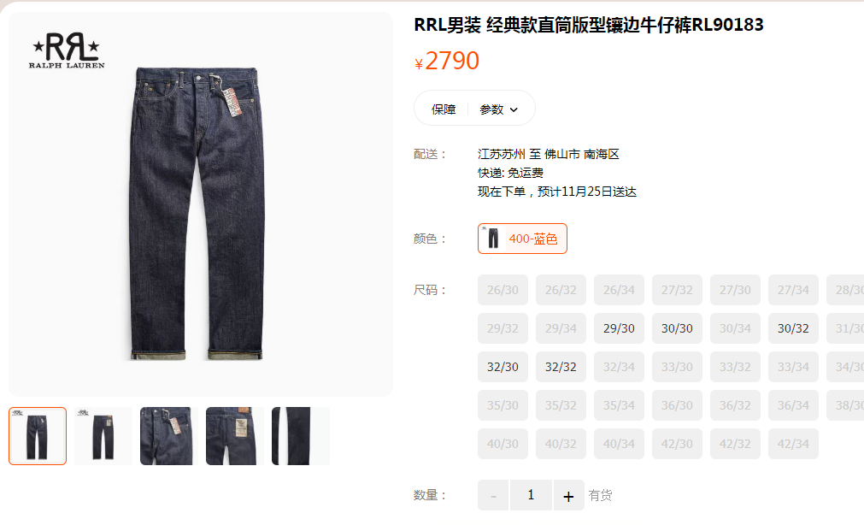Click the chevron next to 参数
The height and width of the screenshot is (525, 864).
514,109
